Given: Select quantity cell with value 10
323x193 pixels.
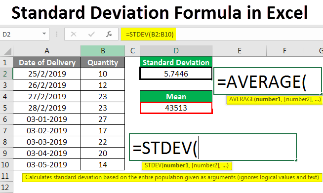Looking at the screenshot, I should pos(103,74).
